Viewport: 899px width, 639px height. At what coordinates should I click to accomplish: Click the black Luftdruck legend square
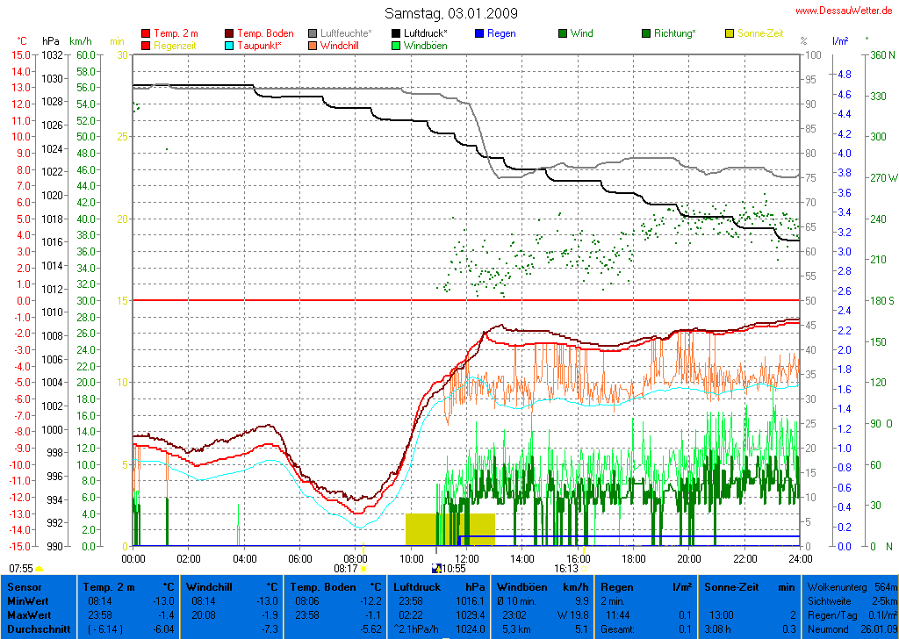pyautogui.click(x=397, y=34)
